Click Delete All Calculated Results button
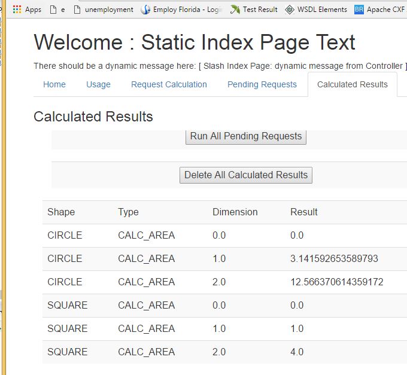 (246, 175)
